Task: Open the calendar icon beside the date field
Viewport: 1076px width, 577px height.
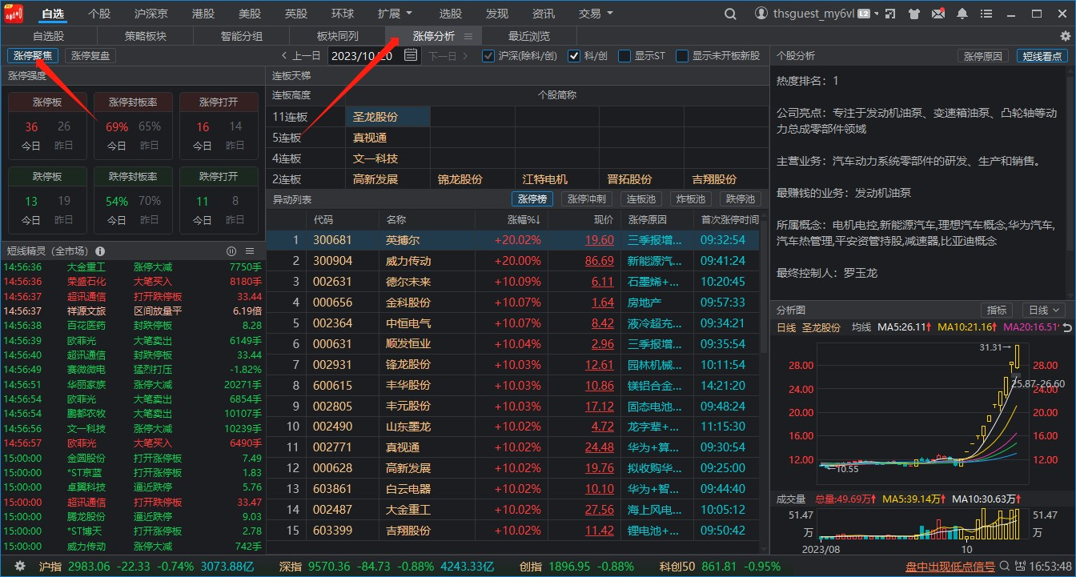Action: (411, 55)
